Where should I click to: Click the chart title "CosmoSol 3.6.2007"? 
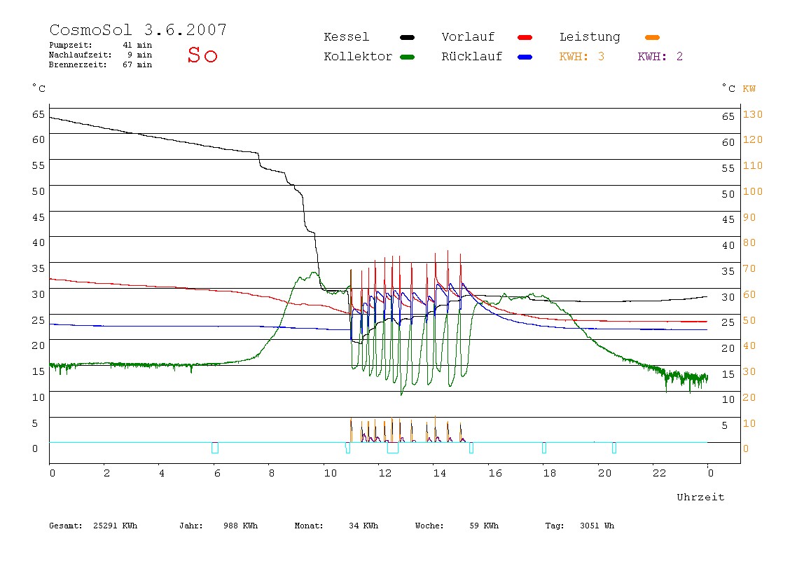tap(138, 29)
